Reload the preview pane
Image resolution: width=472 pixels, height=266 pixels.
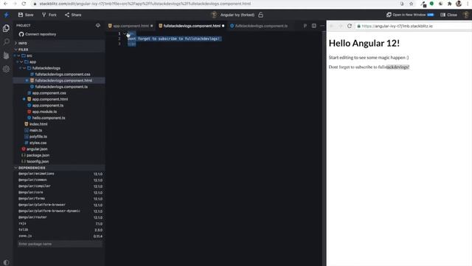point(350,27)
